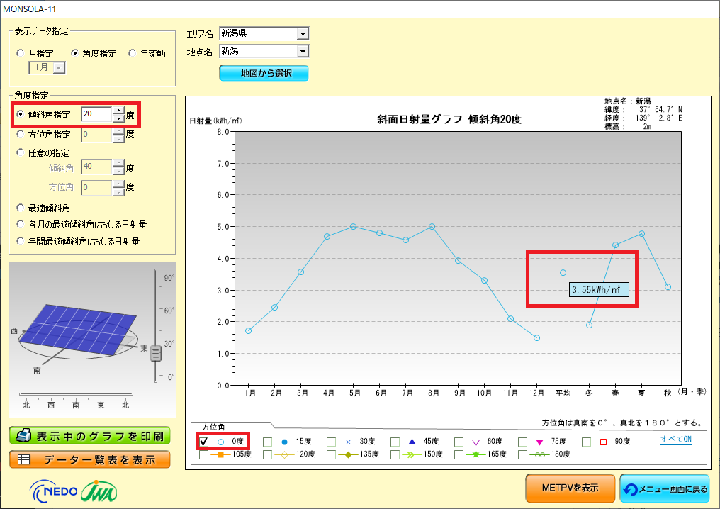
Task: Click the すべてON link
Action: [x=676, y=440]
